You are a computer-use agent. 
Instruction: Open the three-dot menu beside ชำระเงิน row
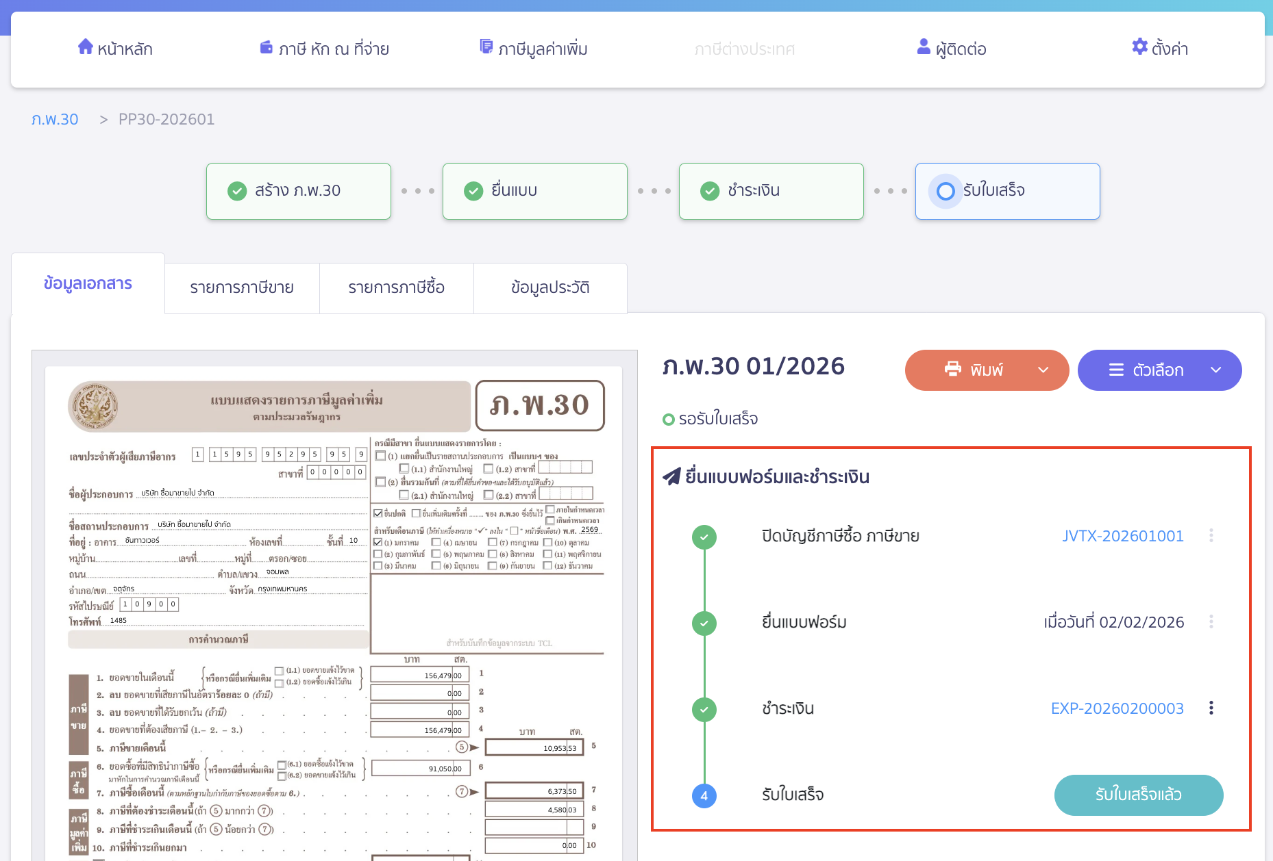[1211, 708]
